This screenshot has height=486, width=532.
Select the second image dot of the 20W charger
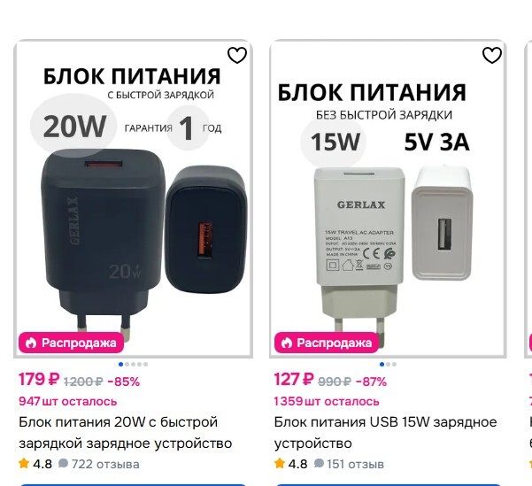coord(127,364)
